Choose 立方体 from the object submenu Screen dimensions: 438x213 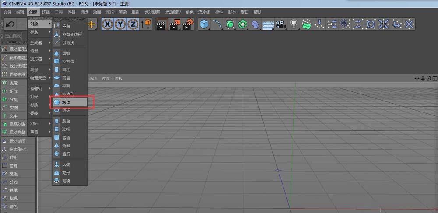[x=70, y=61]
